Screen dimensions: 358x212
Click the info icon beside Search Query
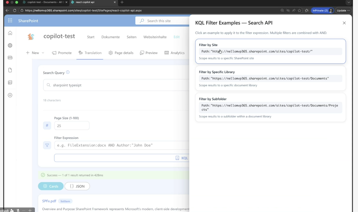[x=68, y=72]
